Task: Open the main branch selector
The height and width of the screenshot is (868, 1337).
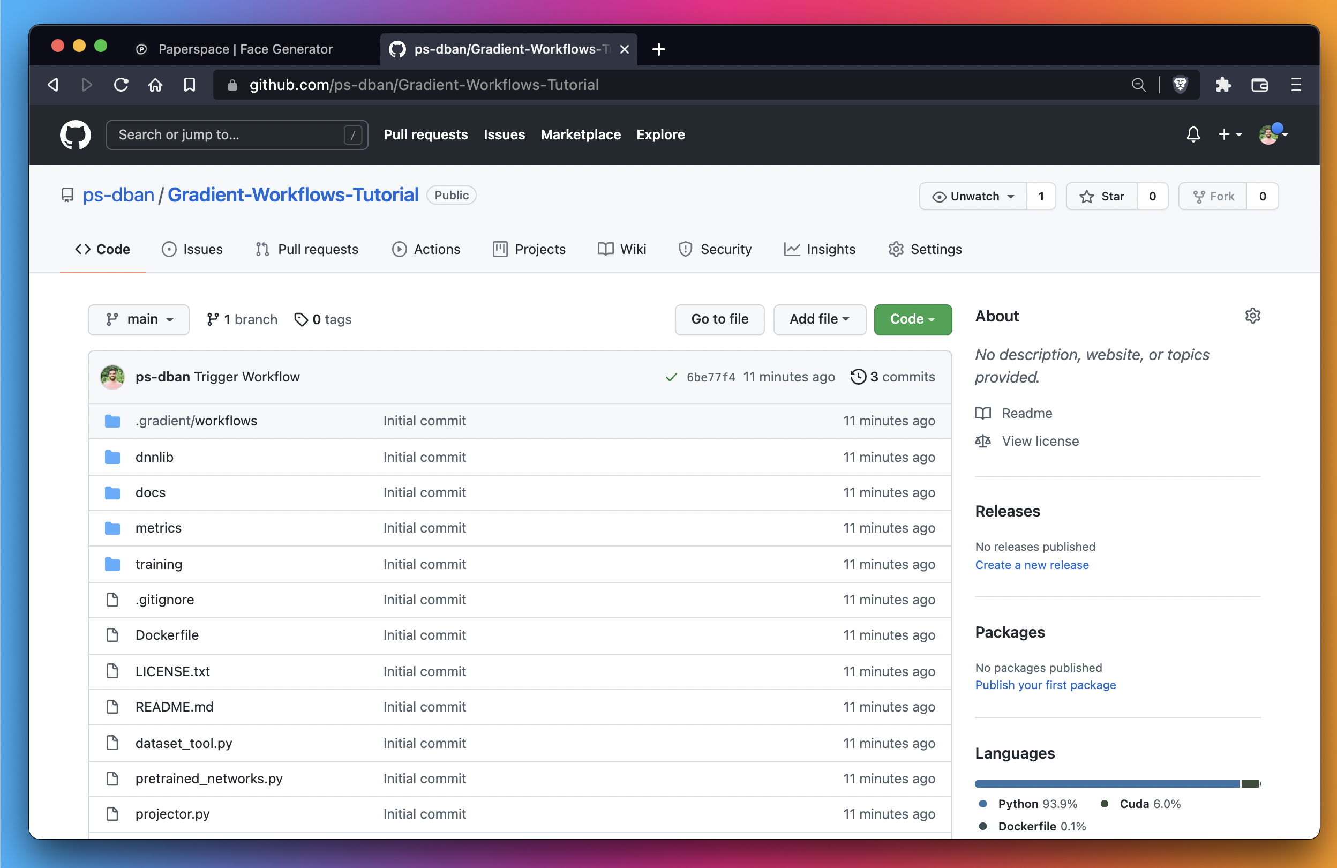Action: [138, 319]
